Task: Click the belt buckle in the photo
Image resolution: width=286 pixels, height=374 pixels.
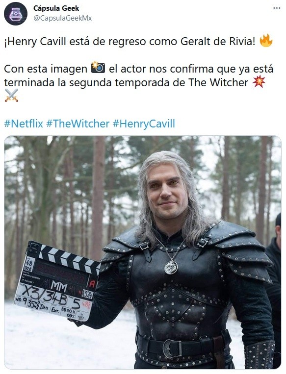Action: (x=172, y=349)
